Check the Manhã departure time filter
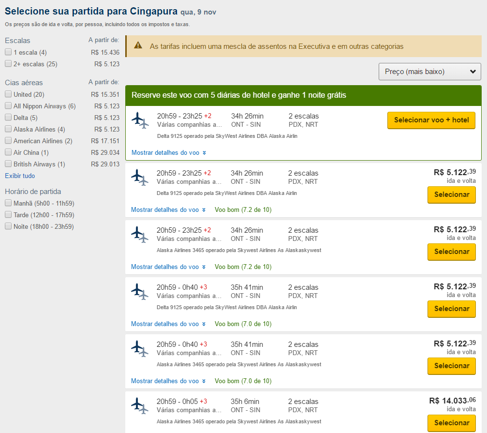Image resolution: width=487 pixels, height=433 pixels. [x=8, y=203]
